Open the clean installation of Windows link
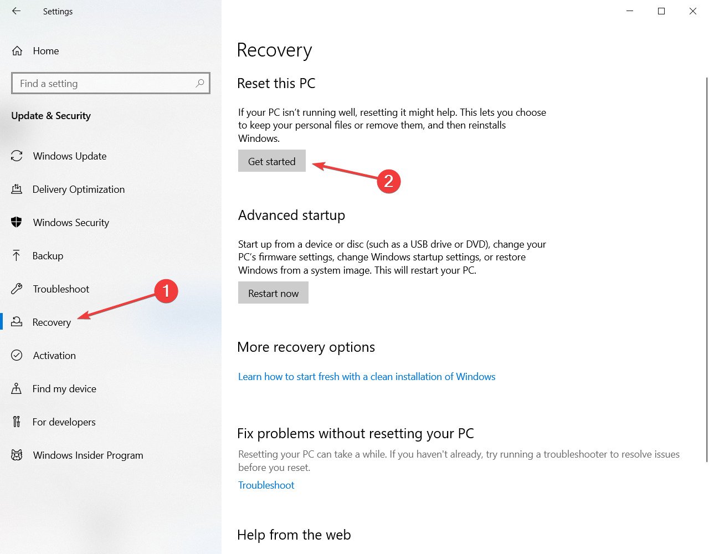The image size is (709, 554). click(367, 377)
